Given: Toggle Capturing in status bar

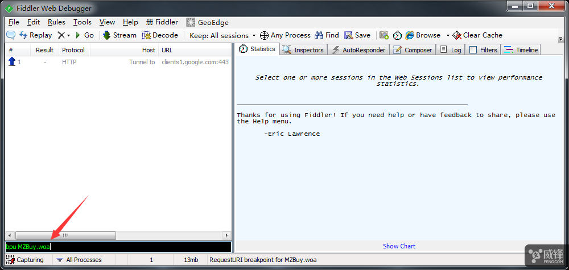Looking at the screenshot, I should (x=25, y=260).
